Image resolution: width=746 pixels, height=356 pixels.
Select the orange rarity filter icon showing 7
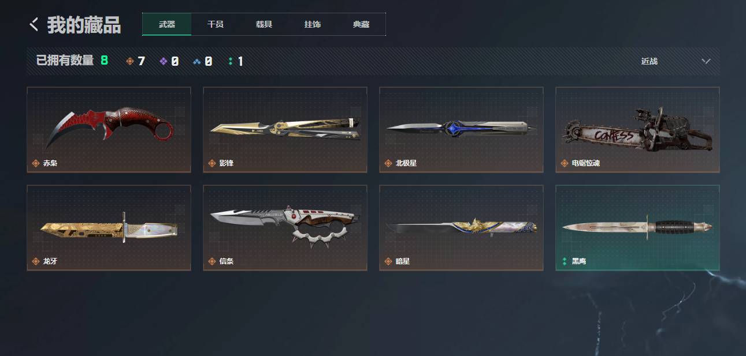click(x=130, y=61)
